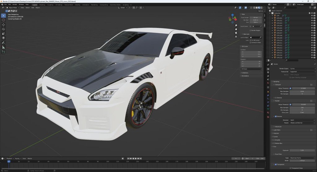This screenshot has width=317, height=172.
Task: Select the Measure tool
Action: tap(3, 47)
